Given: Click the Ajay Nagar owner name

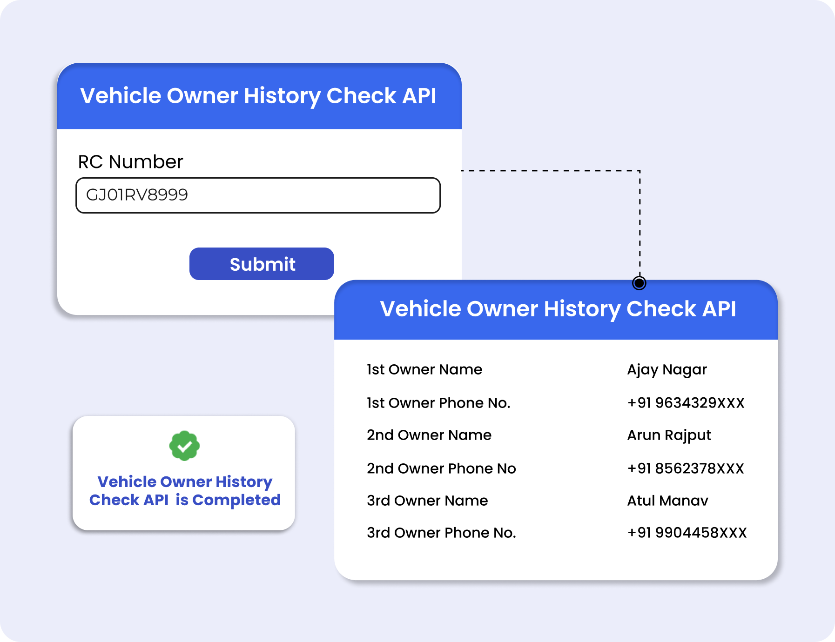Looking at the screenshot, I should pos(667,370).
